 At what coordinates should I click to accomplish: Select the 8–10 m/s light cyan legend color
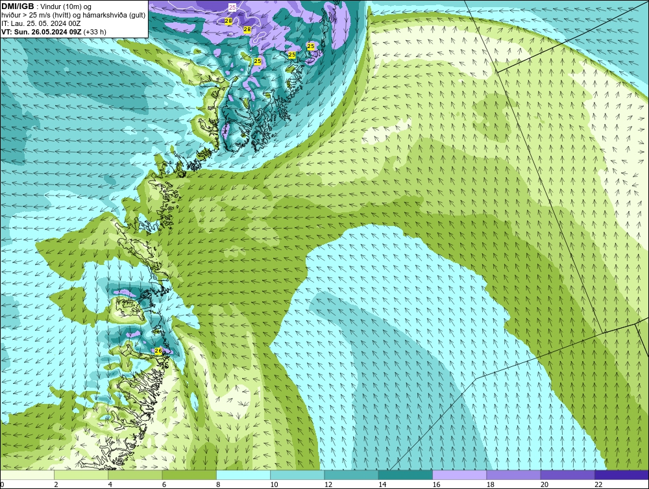(243, 475)
